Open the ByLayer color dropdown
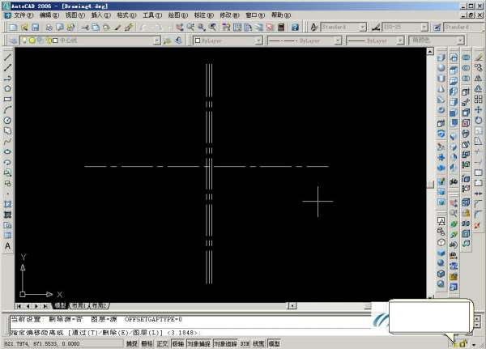 pos(258,40)
